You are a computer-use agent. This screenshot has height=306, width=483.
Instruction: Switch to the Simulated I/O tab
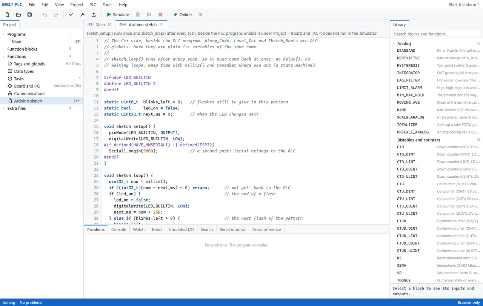(x=181, y=229)
